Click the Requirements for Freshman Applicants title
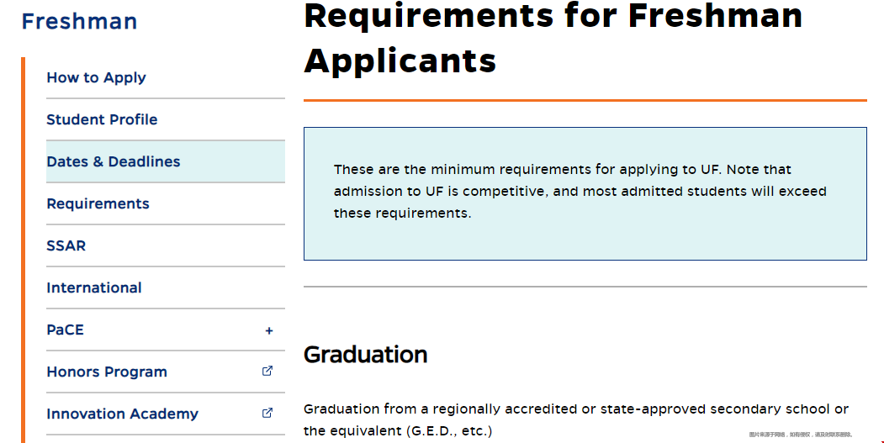This screenshot has height=443, width=884. [553, 38]
